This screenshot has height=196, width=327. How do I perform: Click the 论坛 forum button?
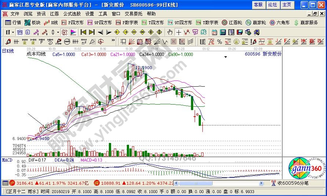pyautogui.click(x=272, y=5)
